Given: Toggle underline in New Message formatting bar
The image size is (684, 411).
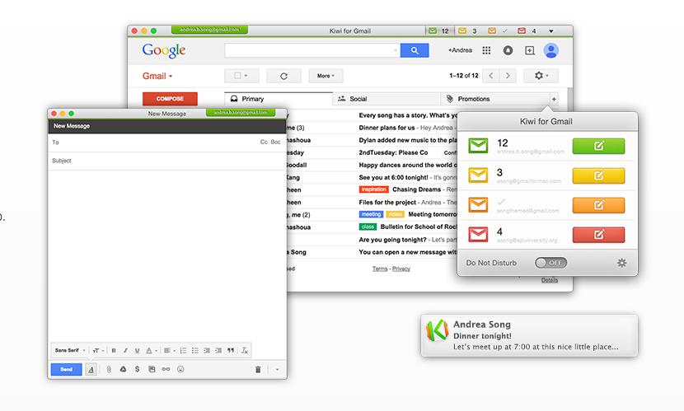Looking at the screenshot, I should tap(137, 350).
